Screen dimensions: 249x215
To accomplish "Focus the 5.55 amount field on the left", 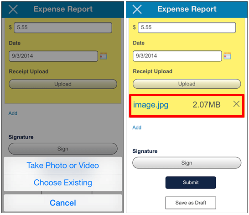I will pos(63,27).
